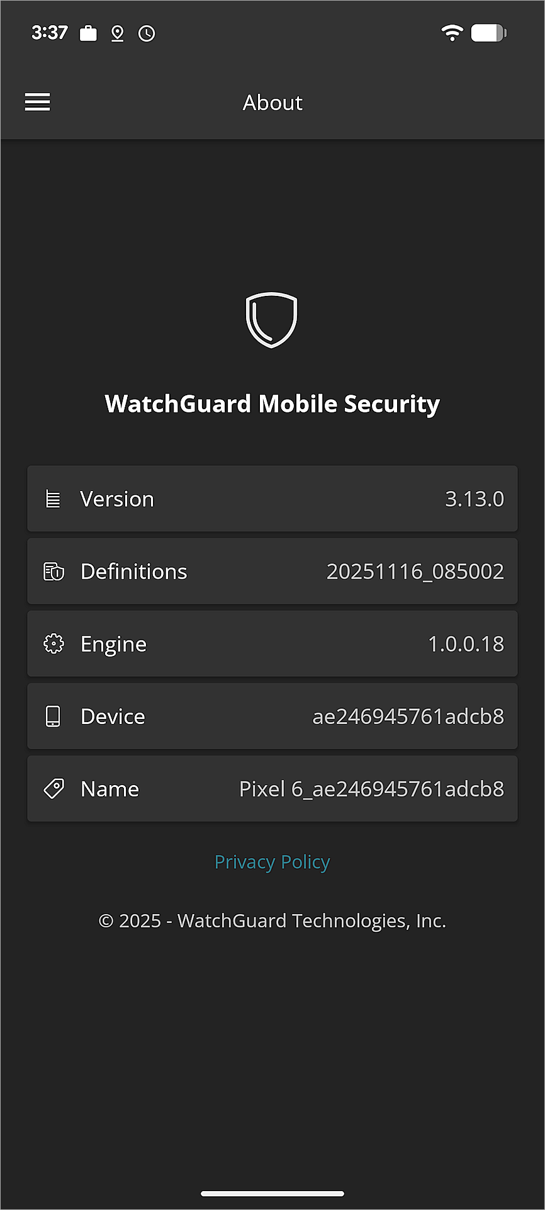The width and height of the screenshot is (545, 1210).
Task: Click the WatchGuard shield logo
Action: pos(272,320)
